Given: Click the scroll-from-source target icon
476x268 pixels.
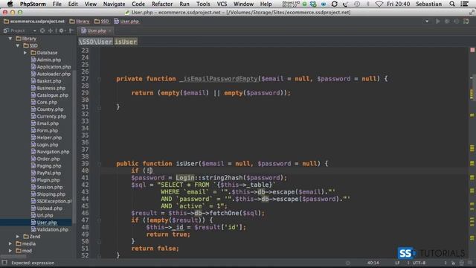Looking at the screenshot, I should click(x=42, y=31).
